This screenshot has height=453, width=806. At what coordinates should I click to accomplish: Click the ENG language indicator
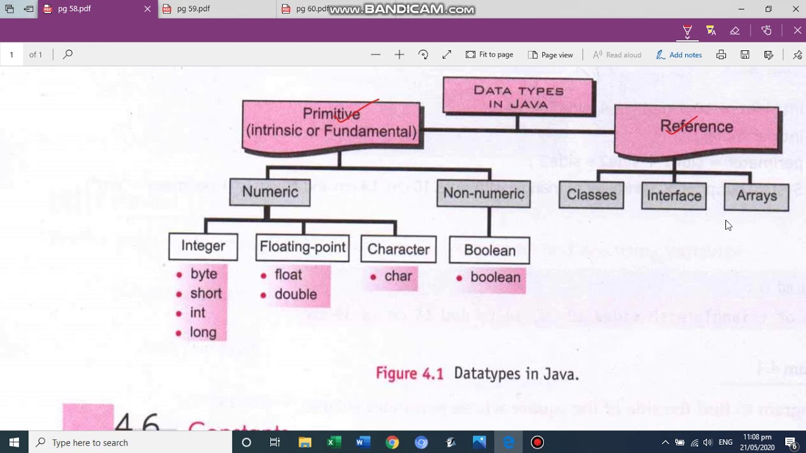pyautogui.click(x=725, y=442)
